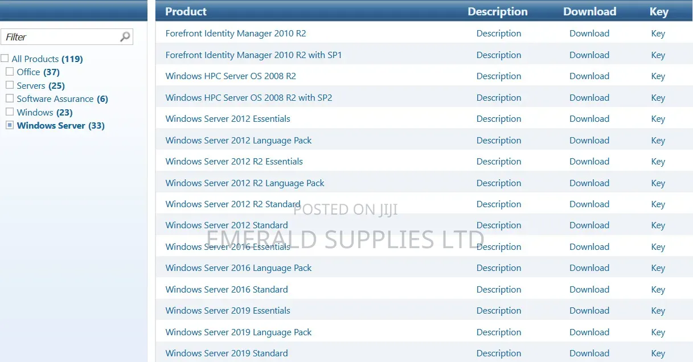This screenshot has height=362, width=693.
Task: Open Windows HPC Server 2008 R2 with SP2
Action: coord(249,98)
